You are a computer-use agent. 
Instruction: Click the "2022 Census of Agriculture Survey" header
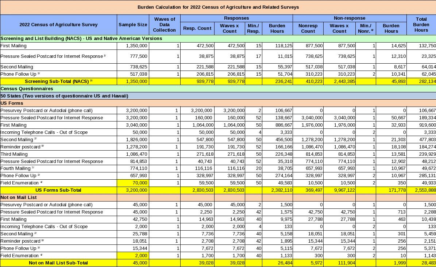click(58, 25)
